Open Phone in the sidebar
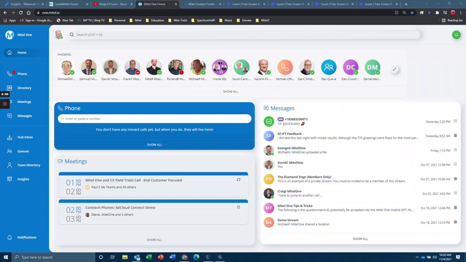Image resolution: width=466 pixels, height=262 pixels. 22,74
